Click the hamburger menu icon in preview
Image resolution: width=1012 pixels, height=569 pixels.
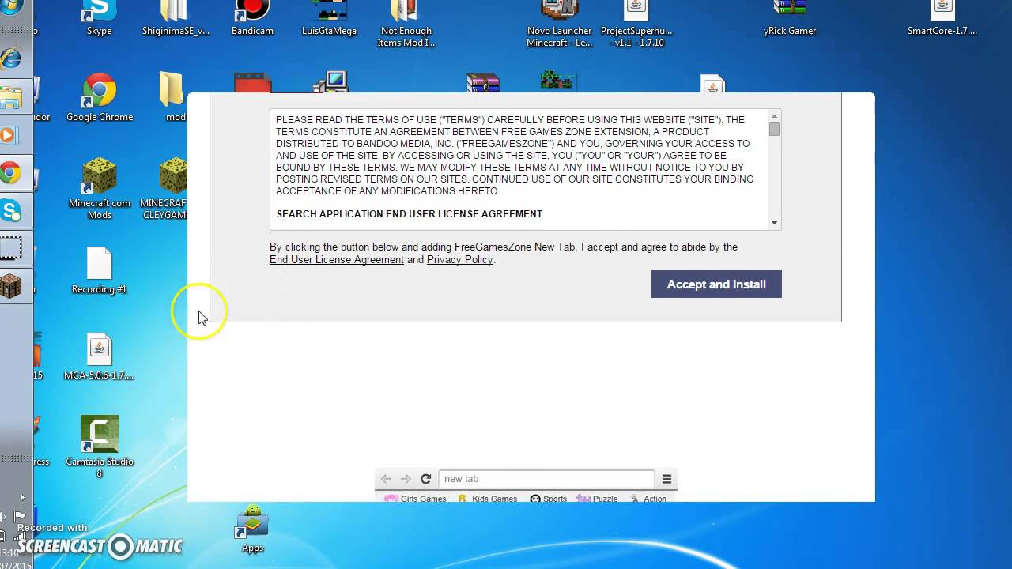tap(666, 479)
